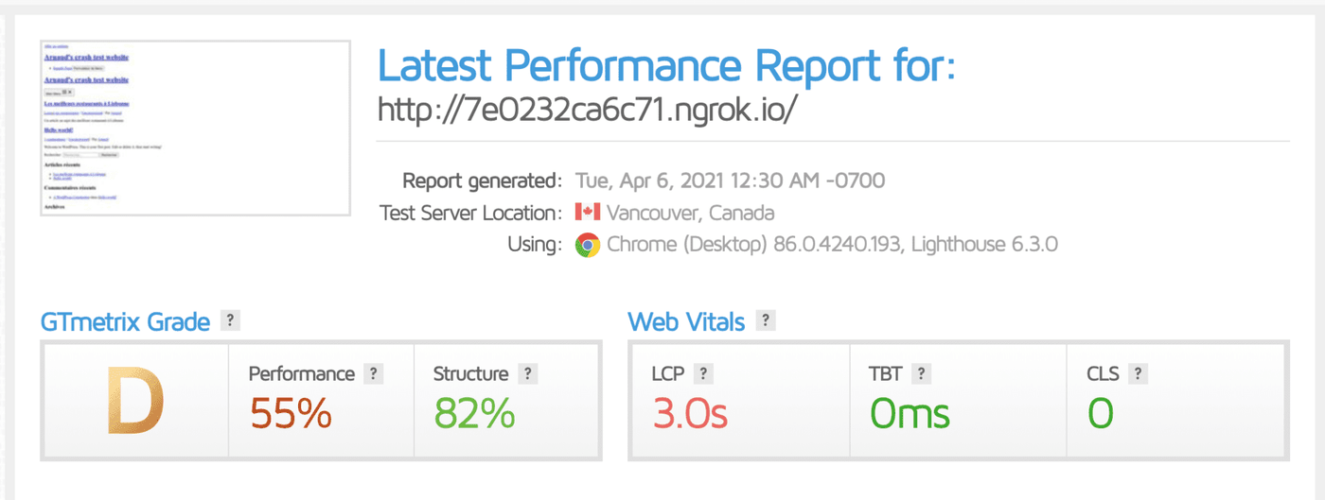Viewport: 1325px width, 500px height.
Task: Click the 0ms TBT value
Action: point(910,413)
